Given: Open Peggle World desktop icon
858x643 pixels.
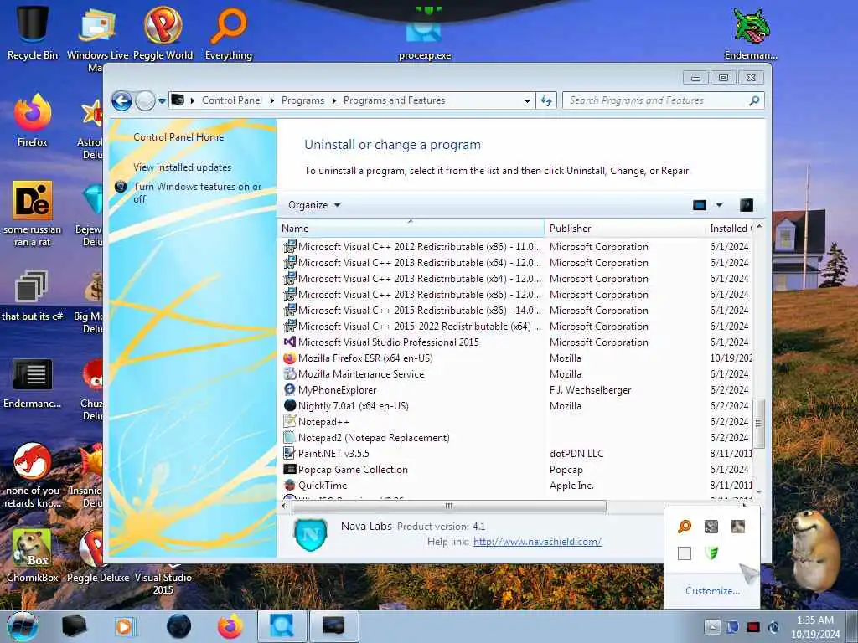Looking at the screenshot, I should point(163,31).
